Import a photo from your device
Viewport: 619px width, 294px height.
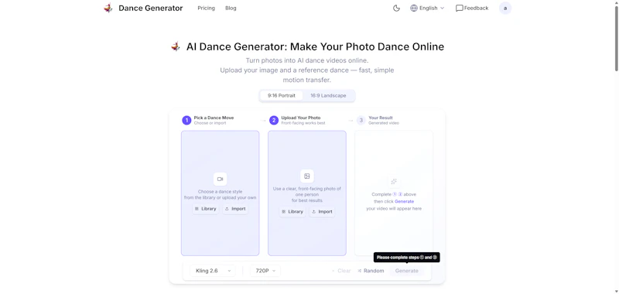pyautogui.click(x=322, y=211)
